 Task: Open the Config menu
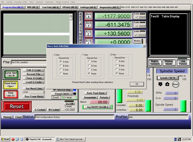click(x=9, y=2)
